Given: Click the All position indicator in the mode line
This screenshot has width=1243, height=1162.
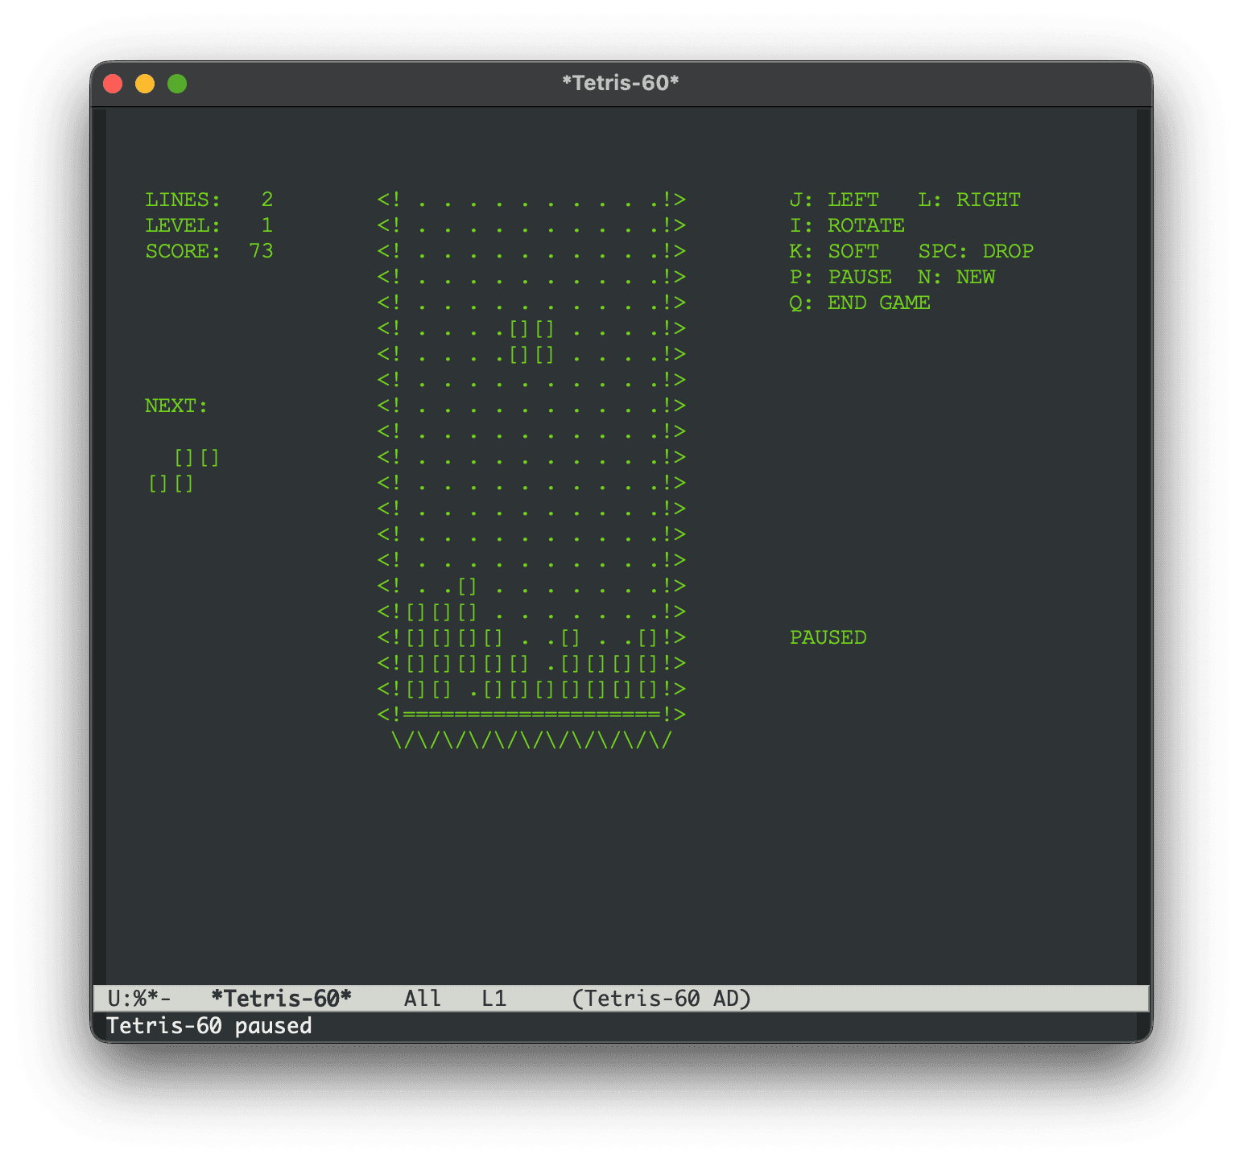Looking at the screenshot, I should [423, 999].
